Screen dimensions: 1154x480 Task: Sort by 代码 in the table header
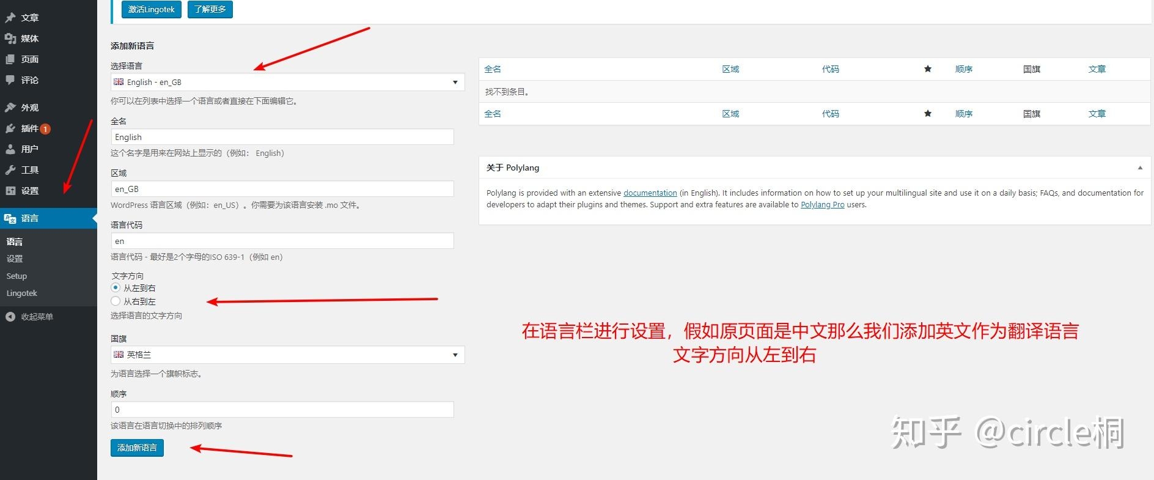click(x=831, y=69)
